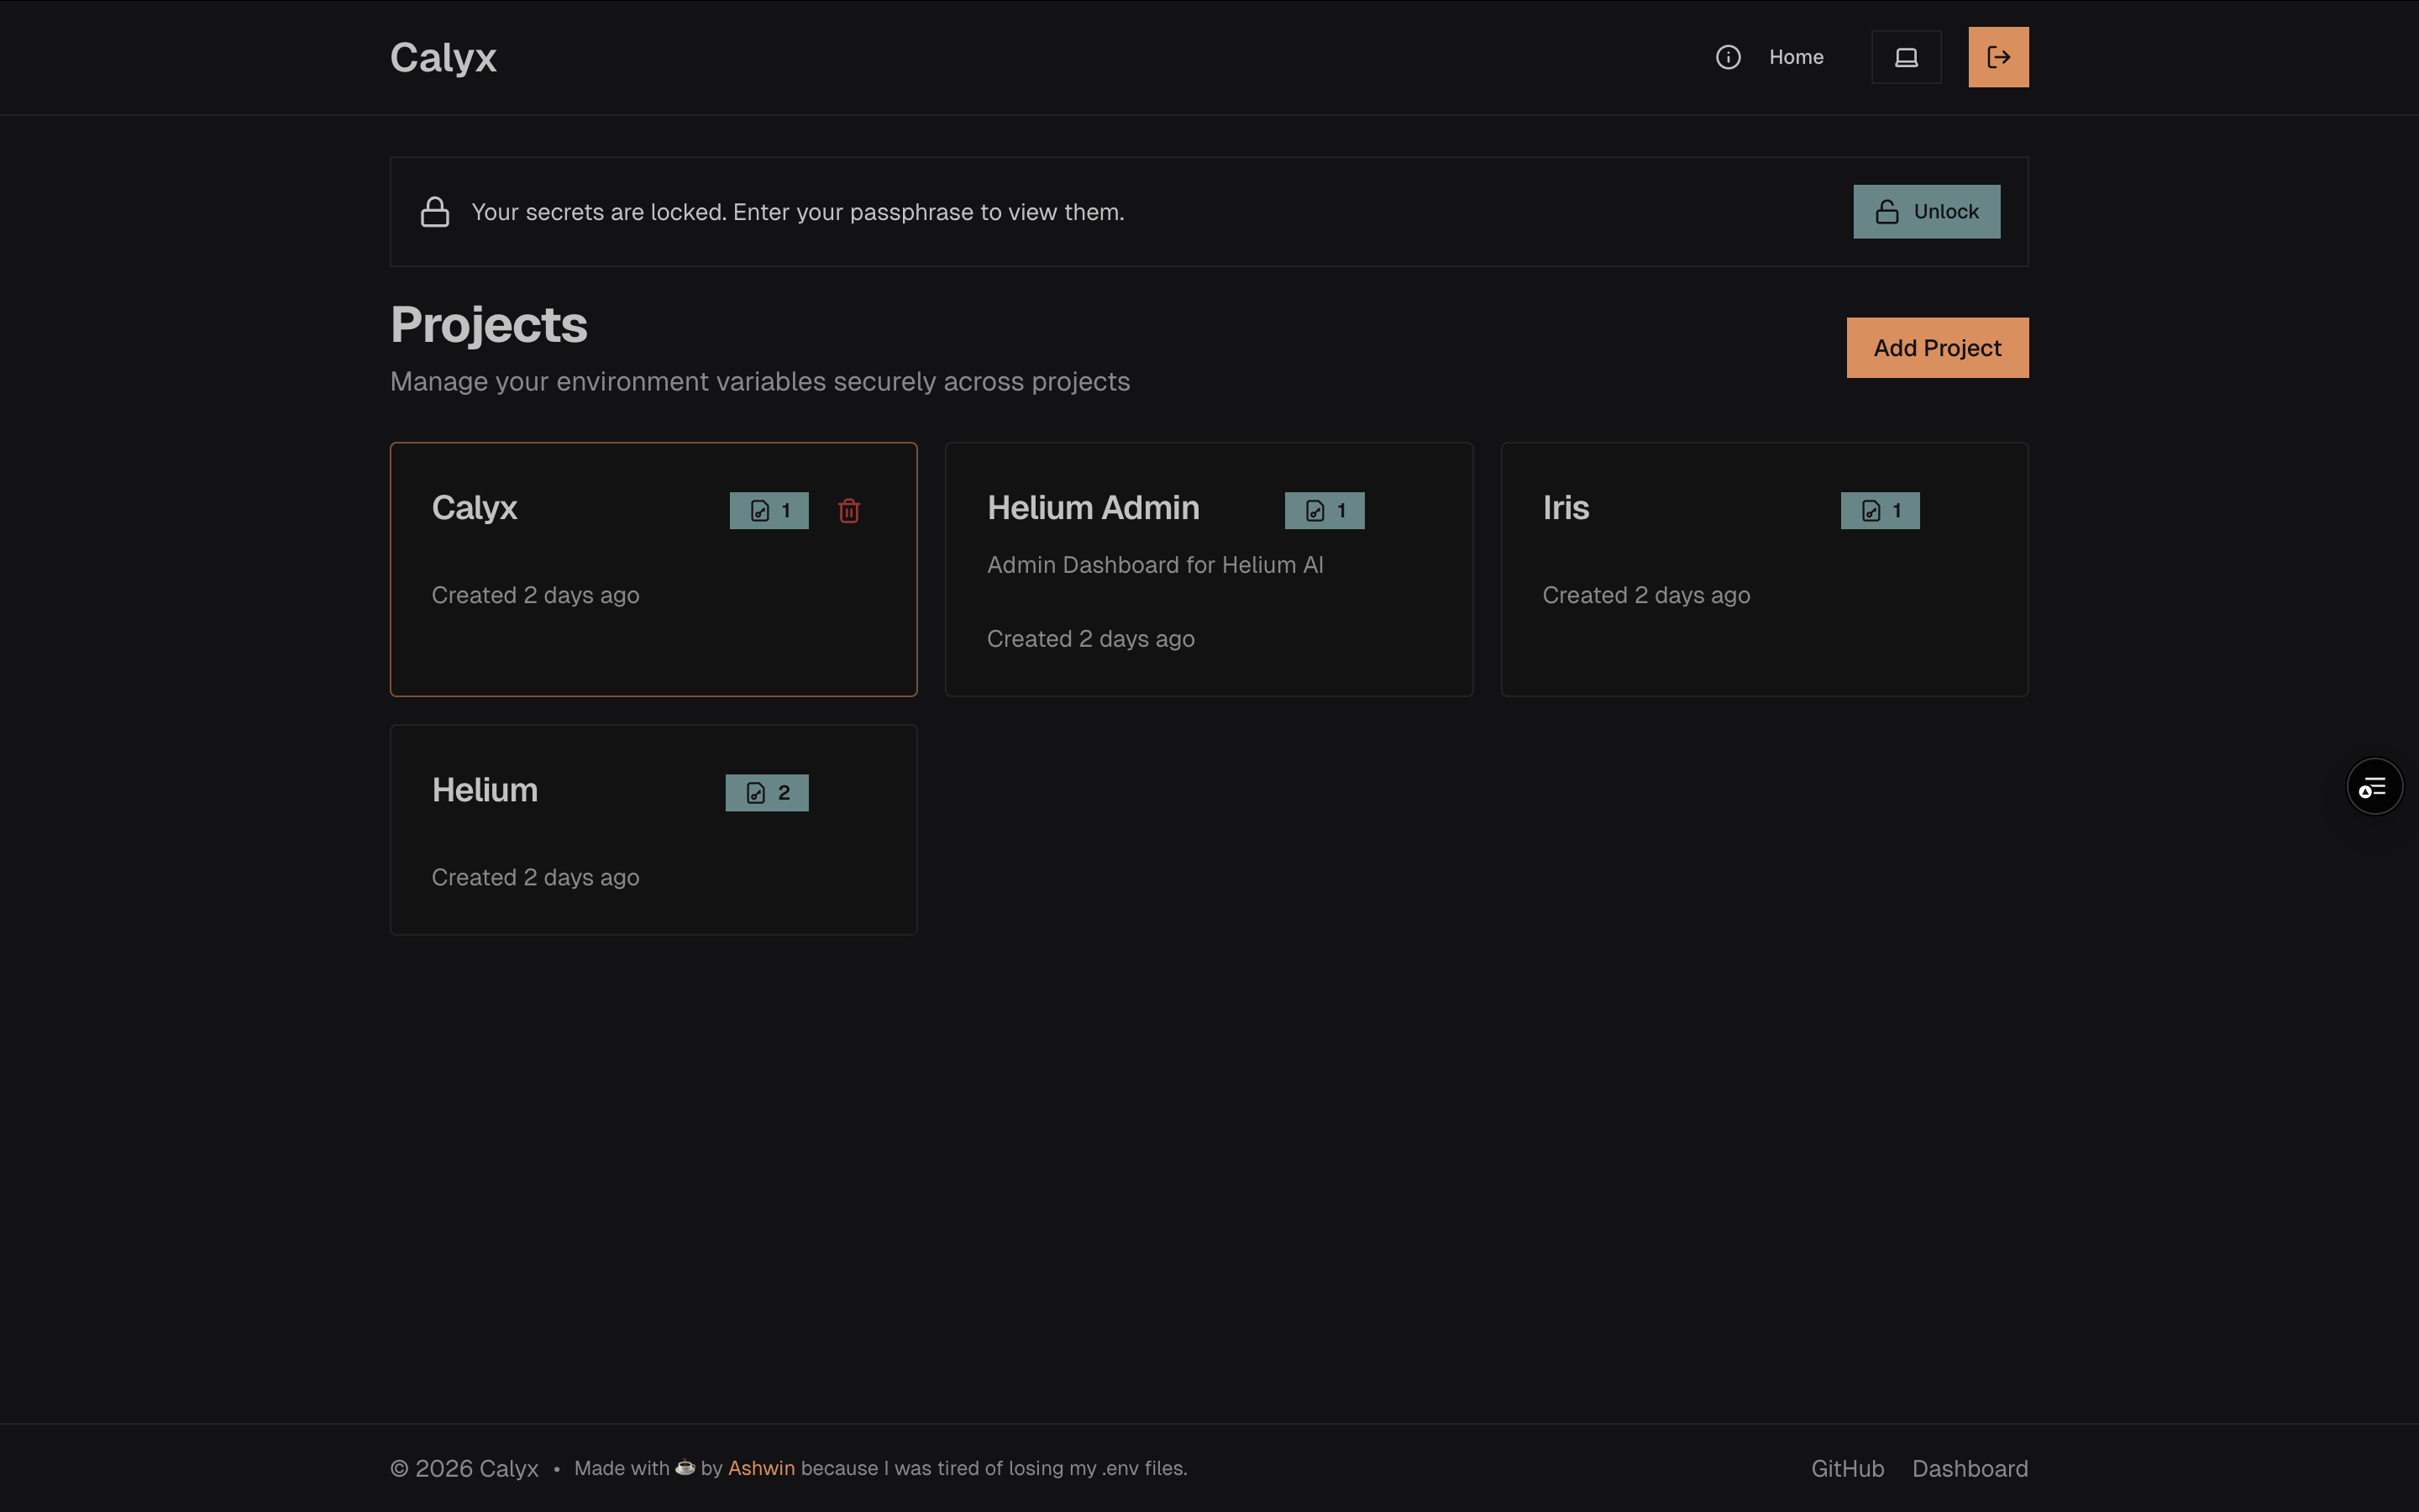Open the GitHub footer link
The height and width of the screenshot is (1512, 2419).
(x=1846, y=1468)
